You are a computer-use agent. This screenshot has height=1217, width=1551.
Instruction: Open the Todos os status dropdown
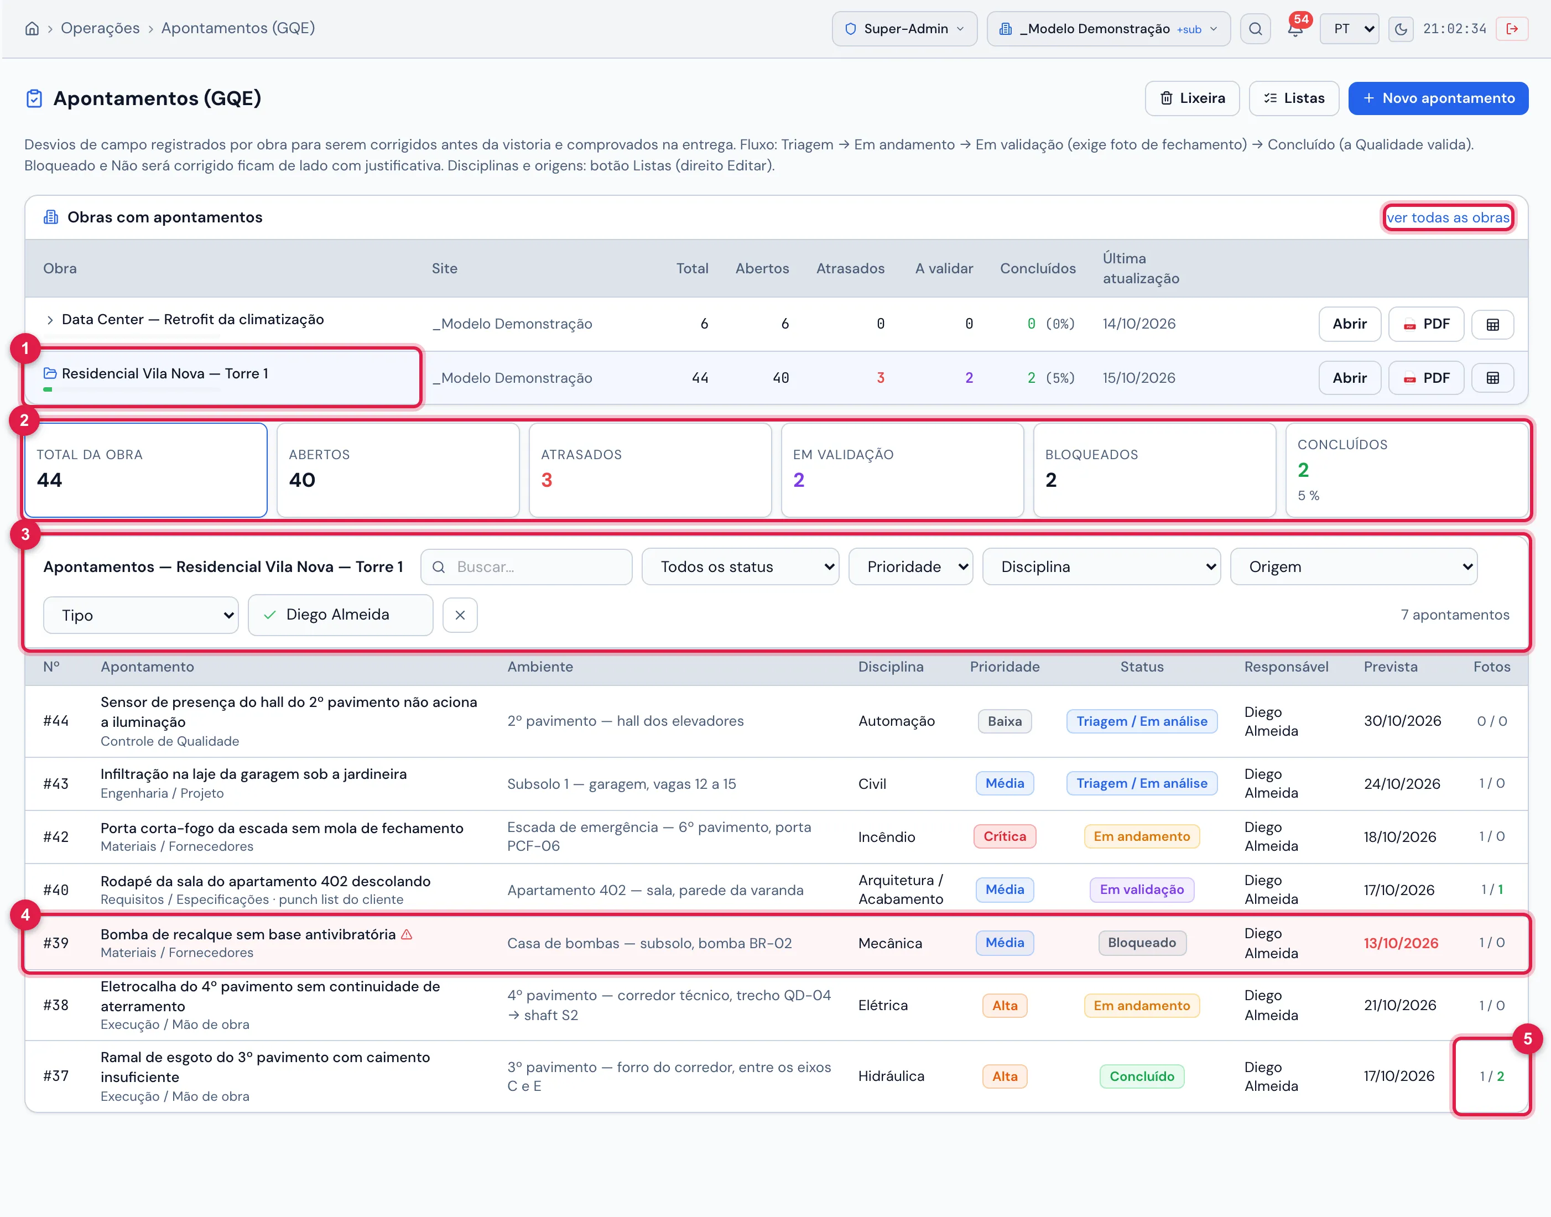[x=740, y=566]
